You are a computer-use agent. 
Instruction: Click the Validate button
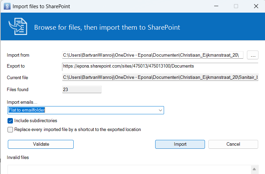[x=41, y=144]
